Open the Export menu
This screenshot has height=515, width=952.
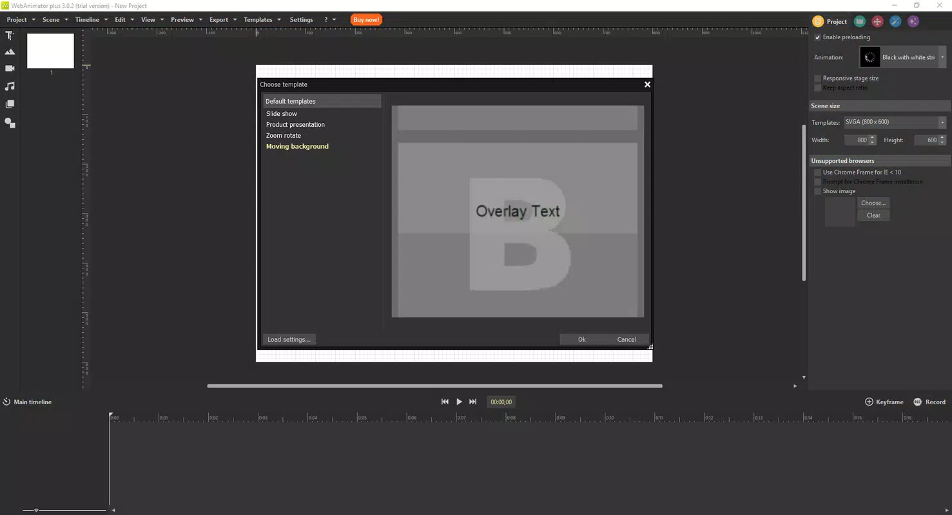tap(219, 20)
